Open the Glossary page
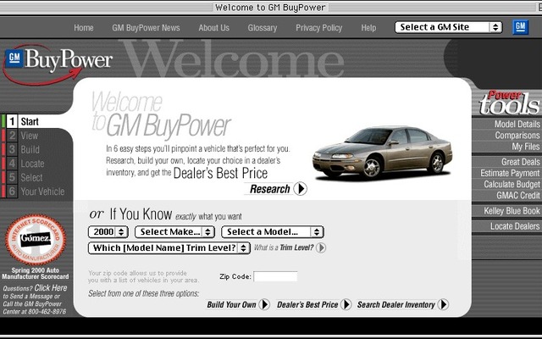 click(263, 28)
